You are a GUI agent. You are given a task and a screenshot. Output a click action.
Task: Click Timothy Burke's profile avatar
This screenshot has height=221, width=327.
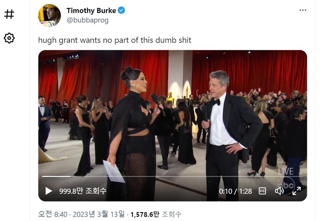pyautogui.click(x=49, y=15)
